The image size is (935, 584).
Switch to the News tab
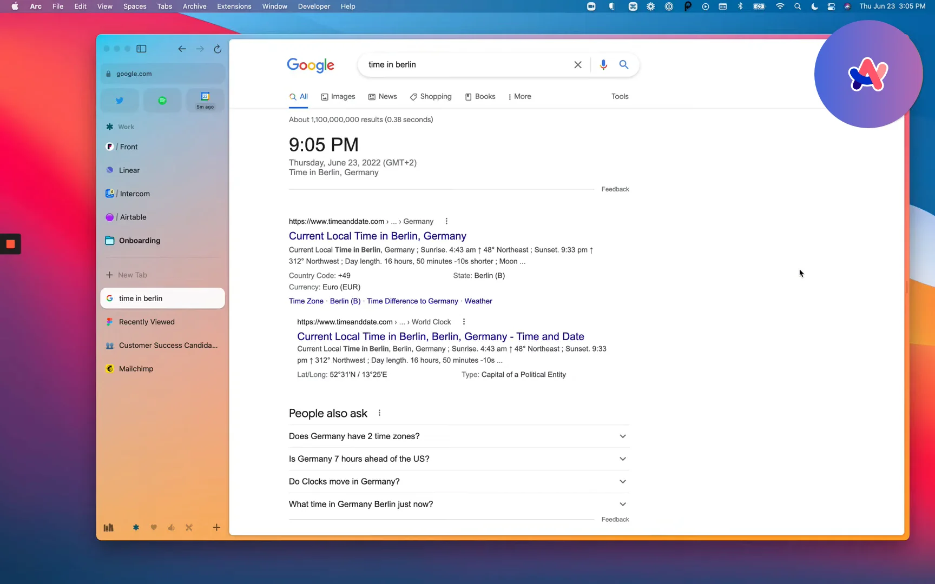coord(383,97)
